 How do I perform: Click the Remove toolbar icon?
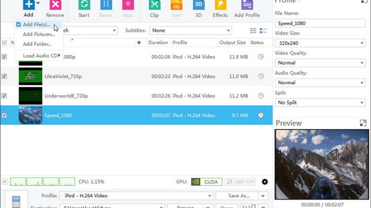55,4
